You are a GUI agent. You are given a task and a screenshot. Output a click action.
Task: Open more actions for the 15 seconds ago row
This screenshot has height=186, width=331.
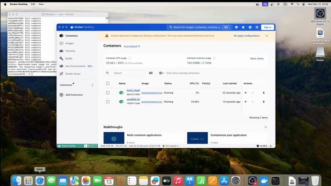coord(252,102)
